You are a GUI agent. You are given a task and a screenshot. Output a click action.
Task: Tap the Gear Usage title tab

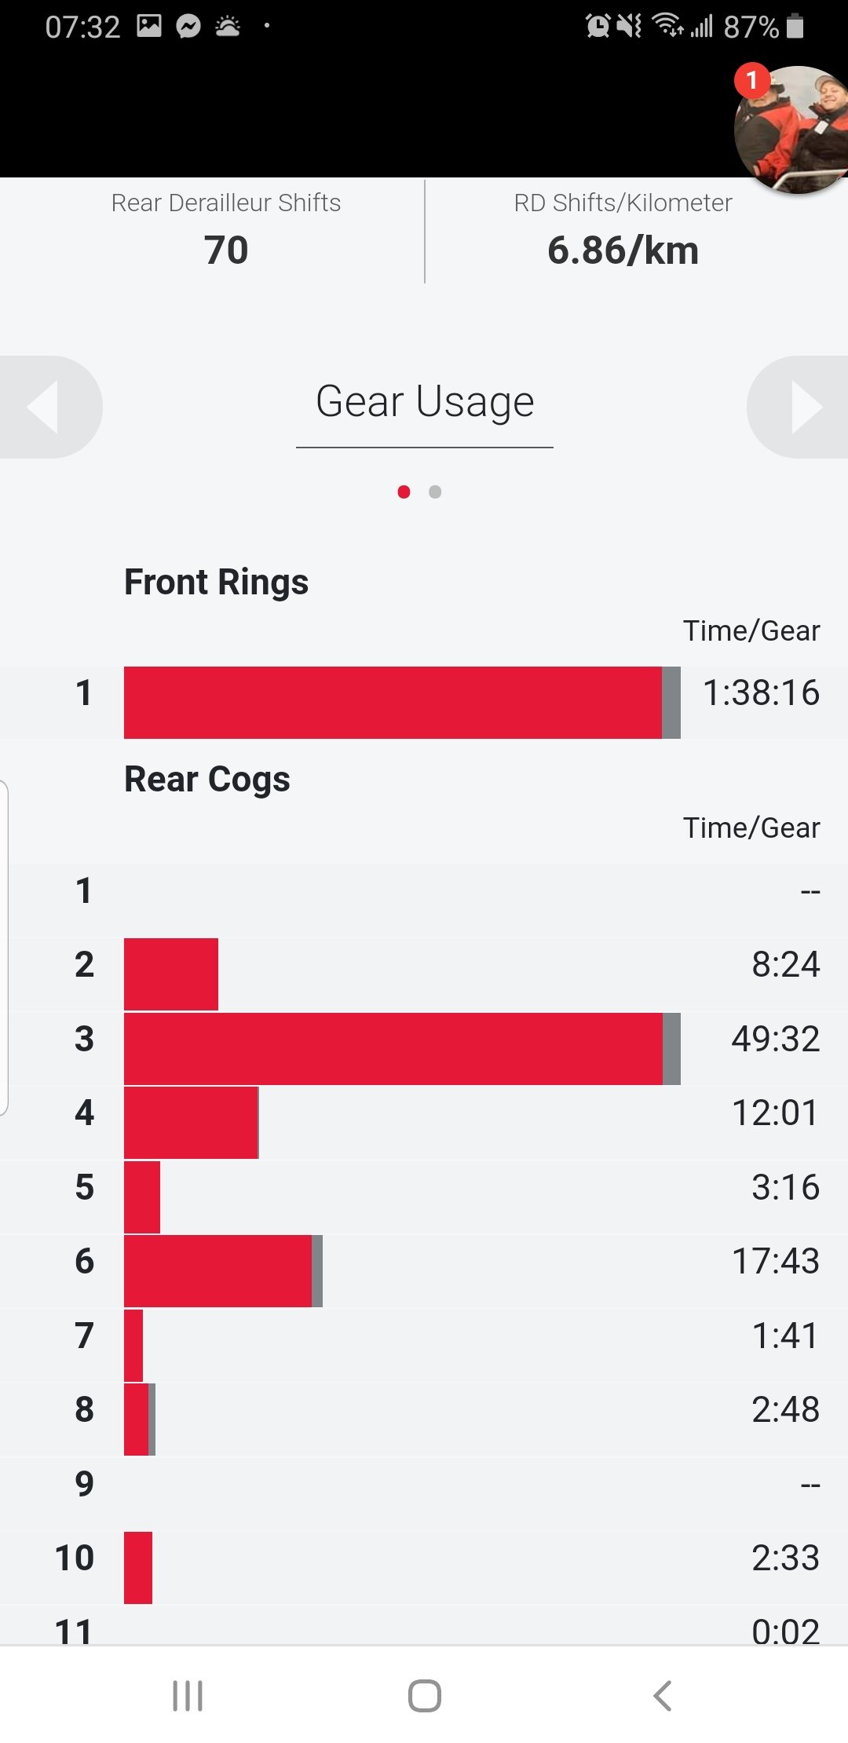425,402
